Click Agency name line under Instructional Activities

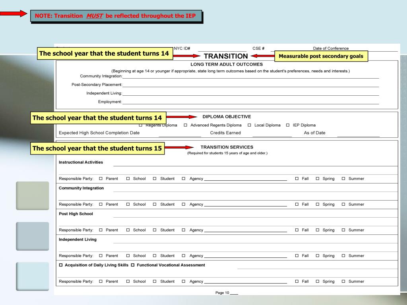(246, 179)
